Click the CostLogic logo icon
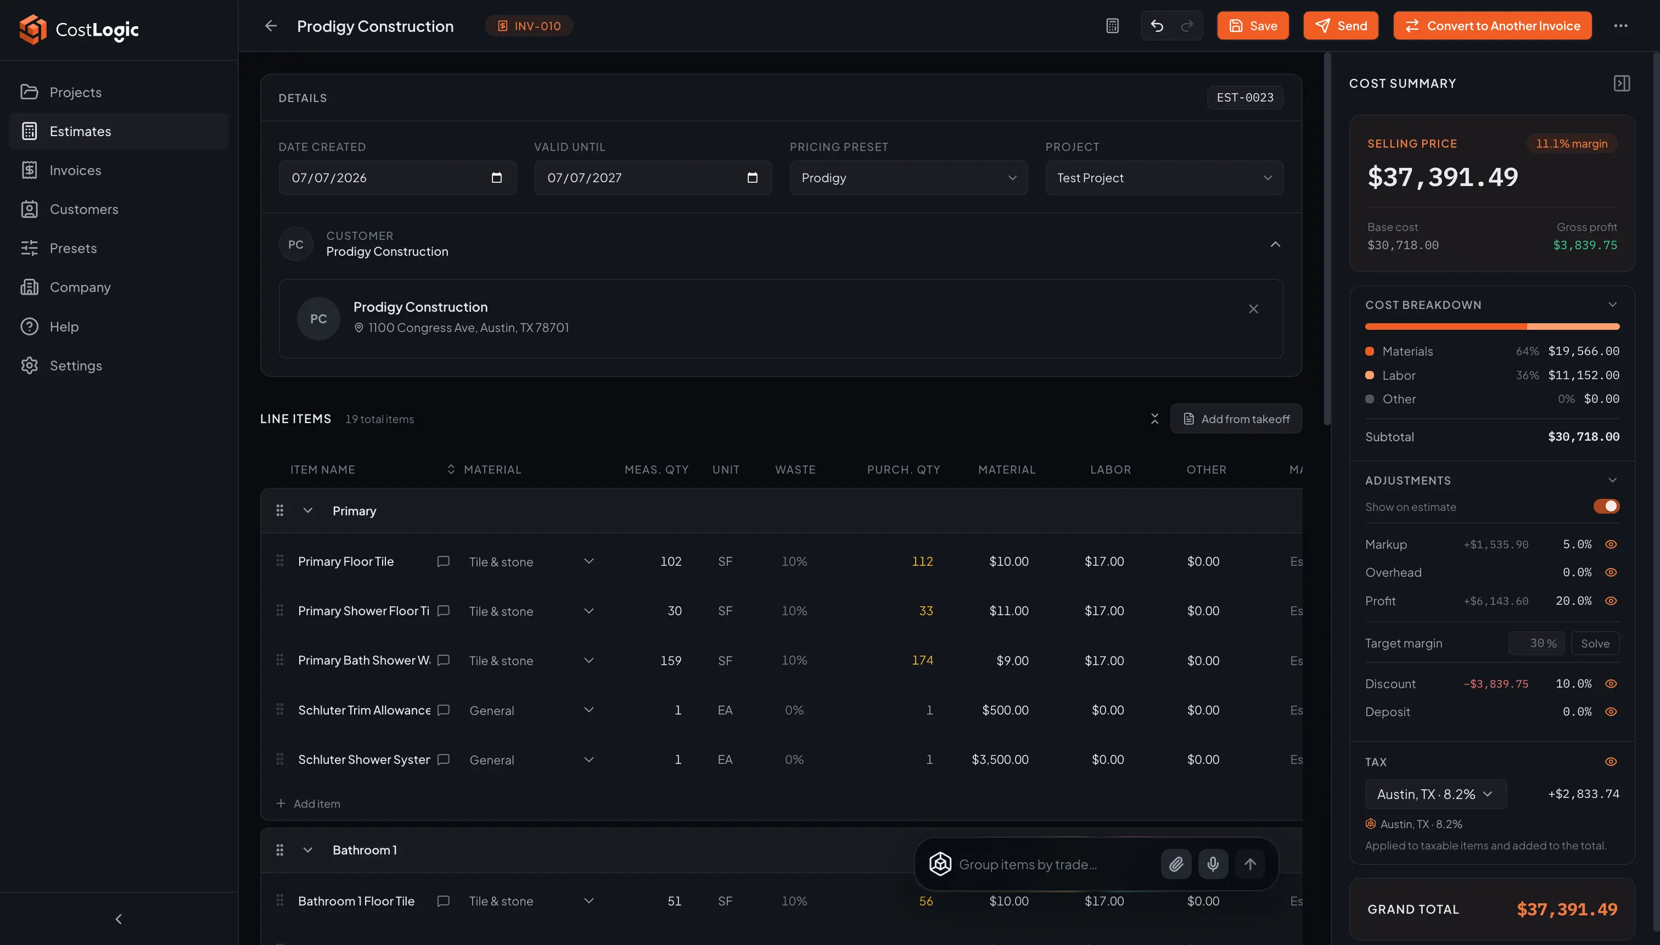 32,29
